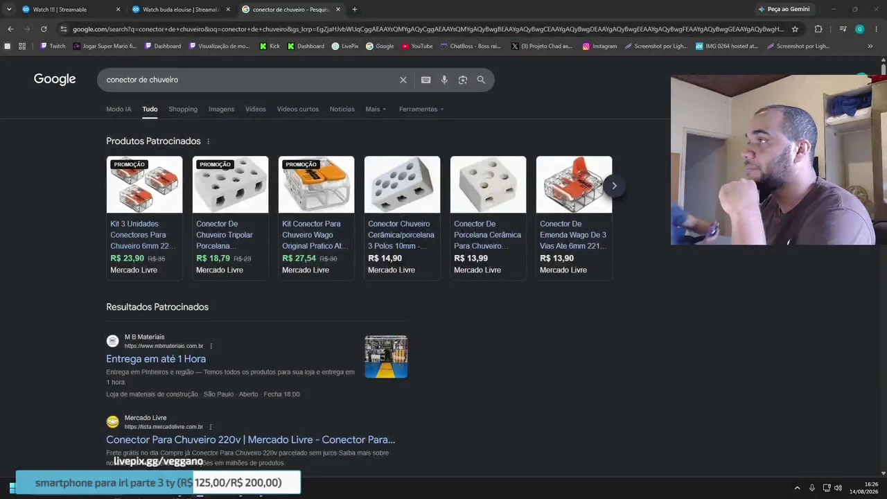Open Kit 3 Unidades Conectores product card
The width and height of the screenshot is (887, 499).
[x=144, y=218]
